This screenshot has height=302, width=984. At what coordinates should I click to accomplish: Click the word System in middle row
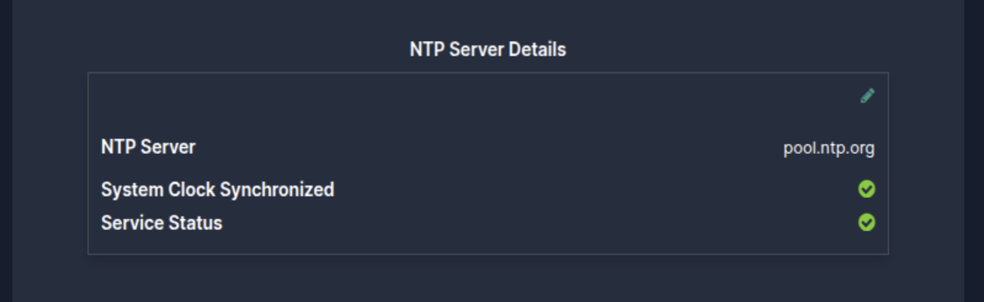click(132, 190)
